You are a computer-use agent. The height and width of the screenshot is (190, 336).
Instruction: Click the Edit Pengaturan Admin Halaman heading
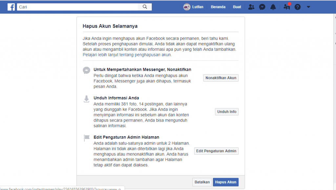tap(126, 137)
